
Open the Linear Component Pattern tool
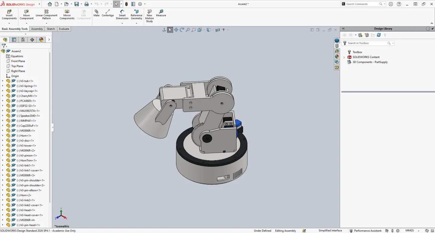[x=47, y=15]
